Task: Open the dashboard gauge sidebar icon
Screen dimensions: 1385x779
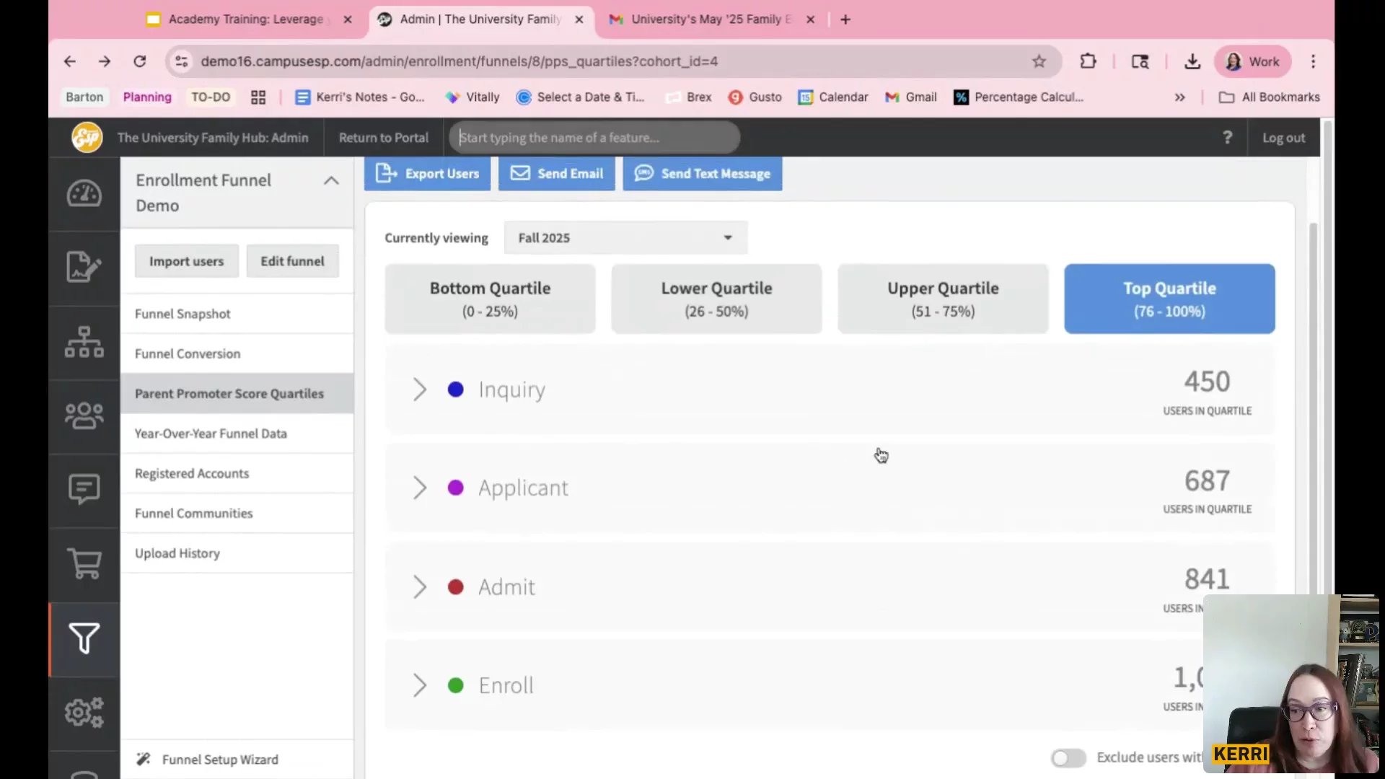Action: (x=84, y=193)
